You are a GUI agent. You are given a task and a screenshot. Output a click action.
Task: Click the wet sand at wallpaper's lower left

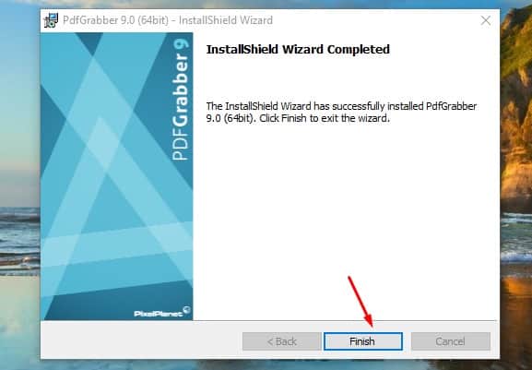tap(19, 322)
